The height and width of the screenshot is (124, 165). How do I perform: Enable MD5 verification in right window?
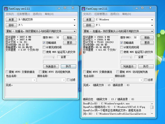pos(122,52)
